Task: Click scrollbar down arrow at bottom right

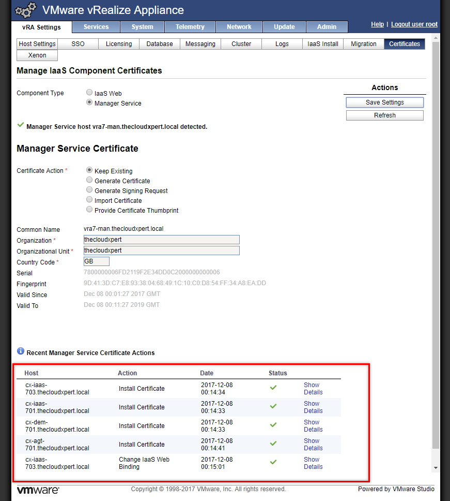Action: 436,467
